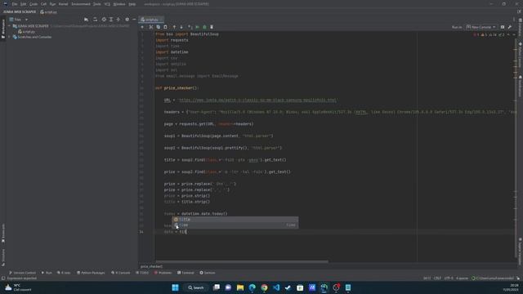Click the 4 spaces indent indicator
The width and height of the screenshot is (523, 294).
(462, 278)
